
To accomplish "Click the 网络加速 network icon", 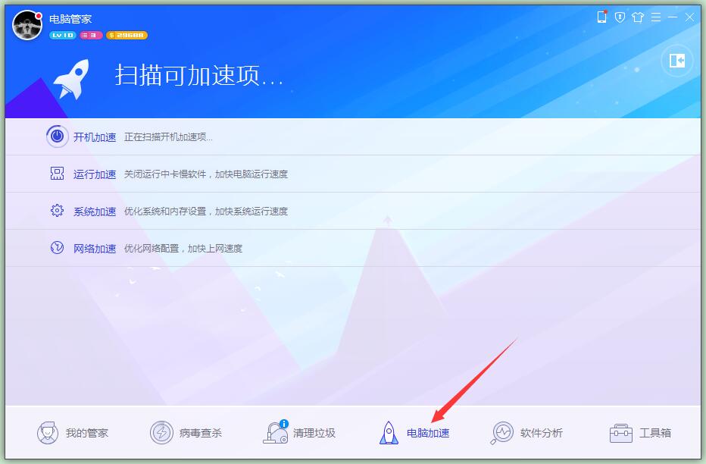I will click(x=57, y=248).
